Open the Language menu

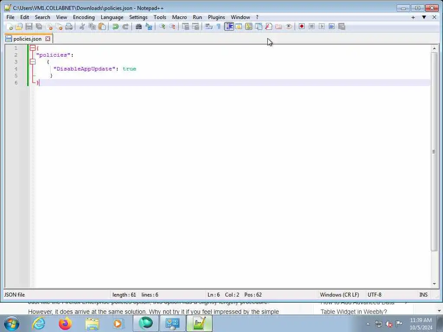[112, 17]
